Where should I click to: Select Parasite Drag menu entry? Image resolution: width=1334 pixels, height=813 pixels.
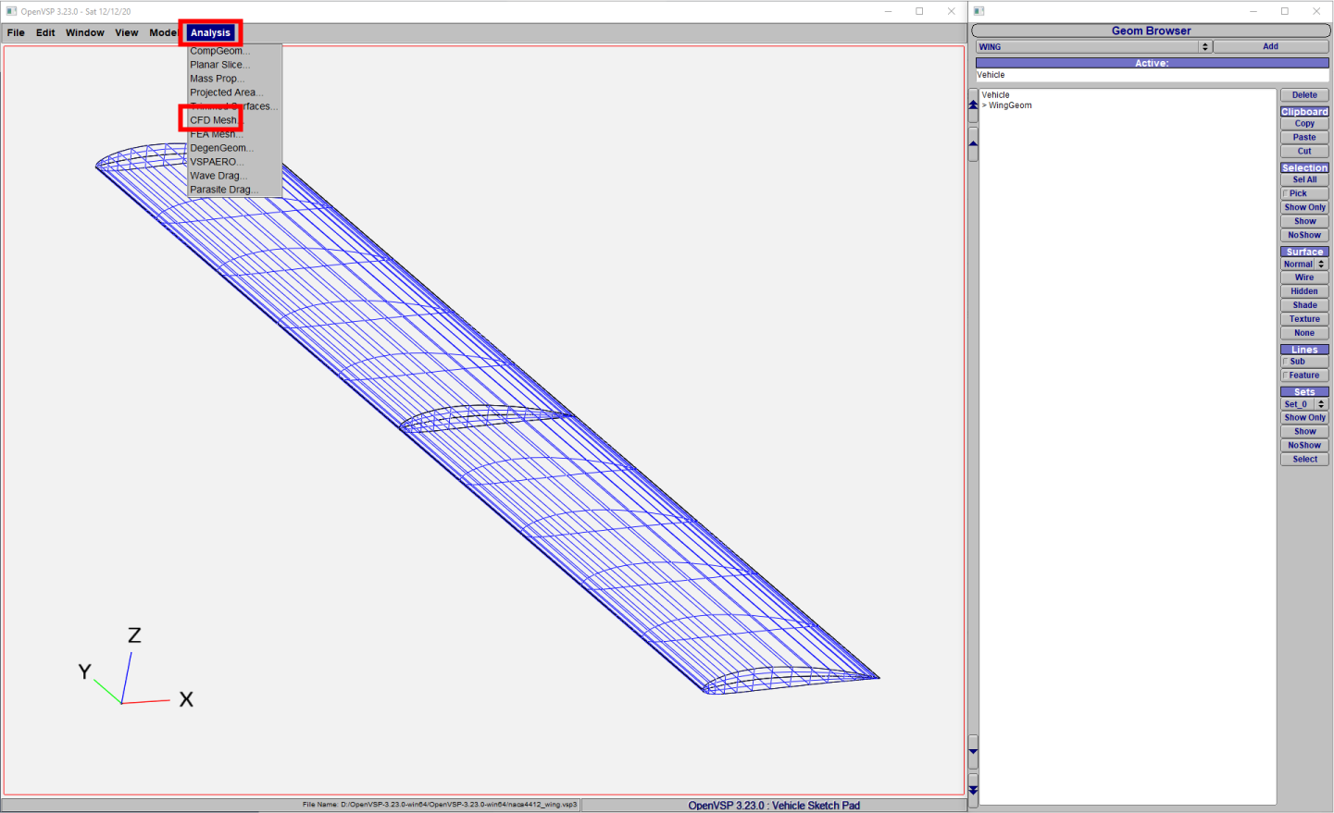(x=223, y=190)
